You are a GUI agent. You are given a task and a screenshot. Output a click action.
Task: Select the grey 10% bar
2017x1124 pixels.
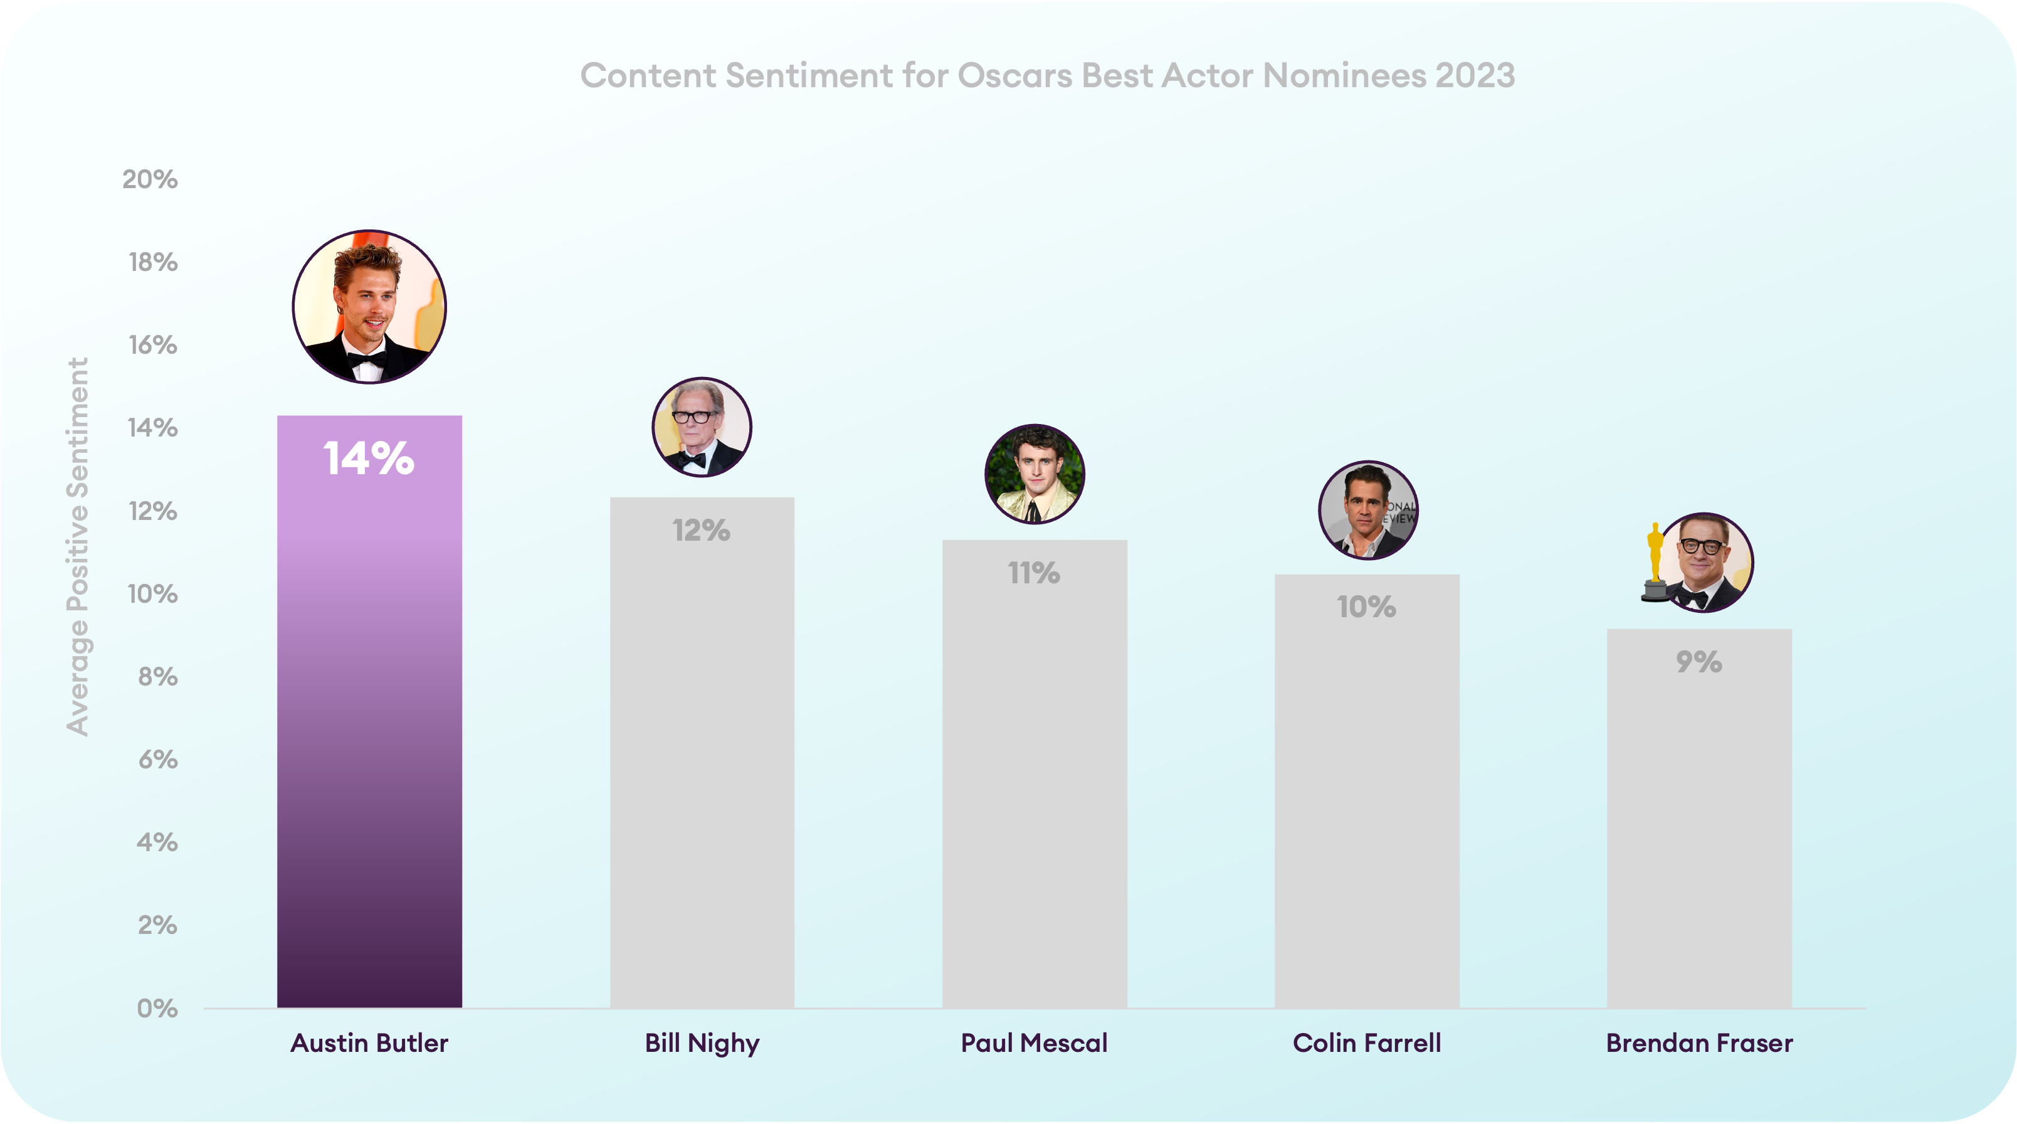click(1367, 791)
